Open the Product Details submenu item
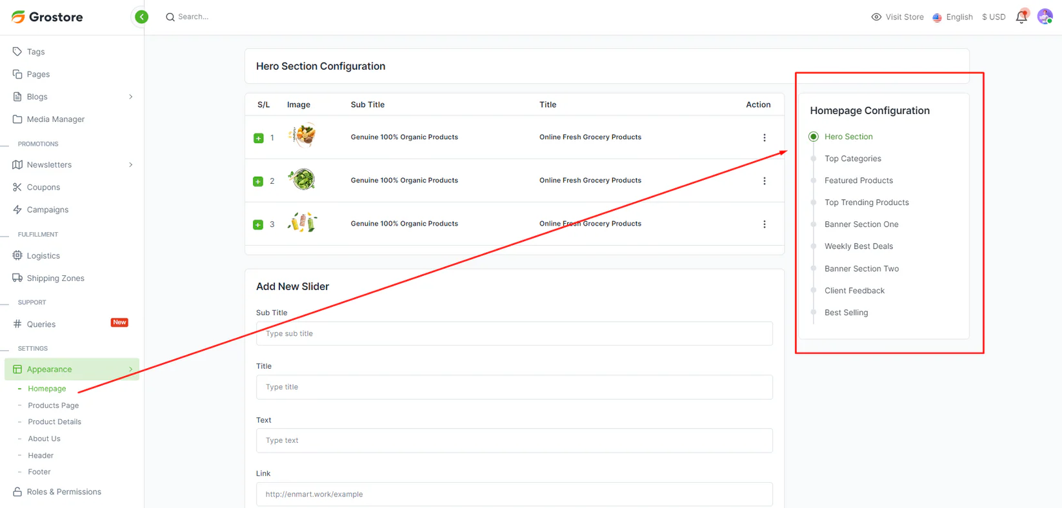1062x508 pixels. click(x=55, y=422)
